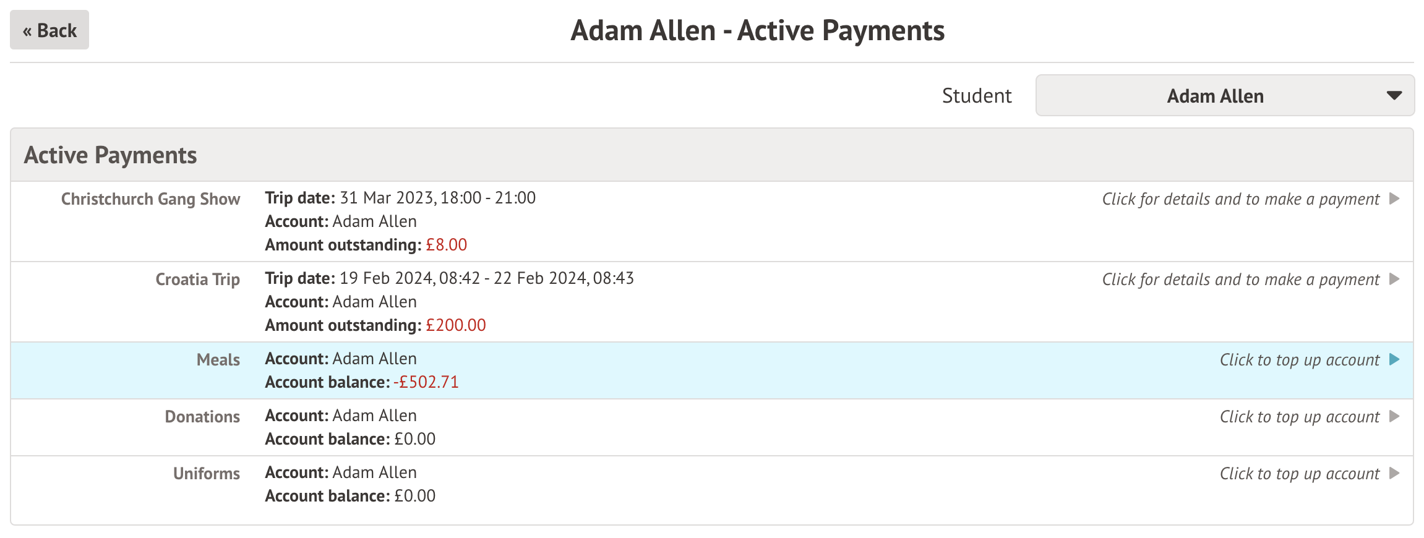Open Croatia Trip payment details link
This screenshot has width=1424, height=538.
point(1240,280)
